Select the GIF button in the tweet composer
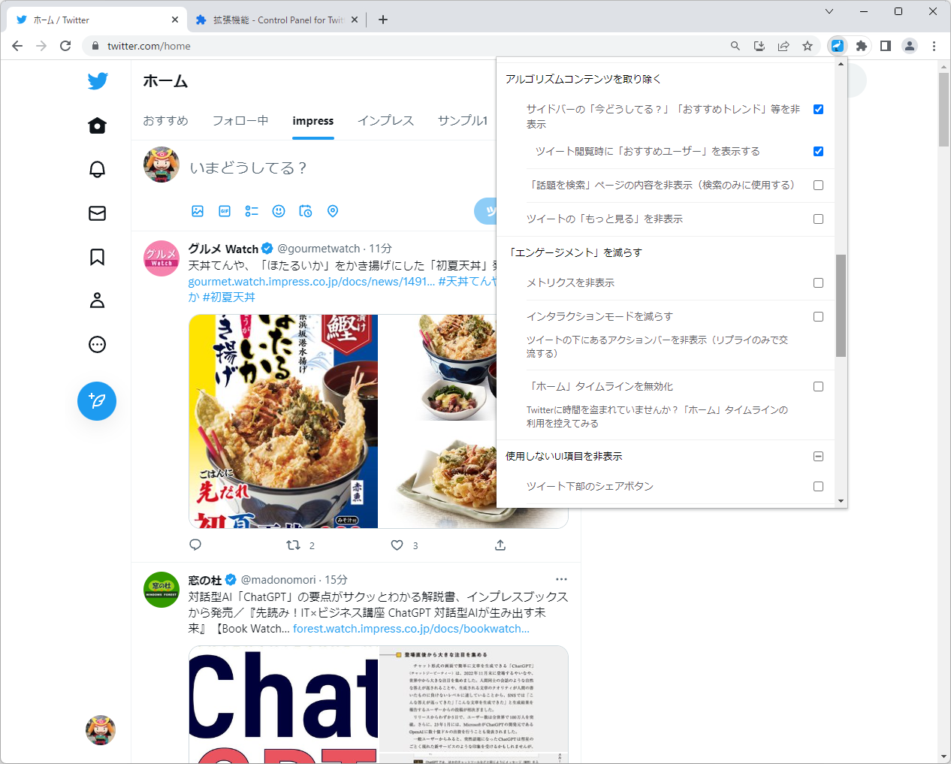Screen dimensions: 951x764 tap(225, 211)
